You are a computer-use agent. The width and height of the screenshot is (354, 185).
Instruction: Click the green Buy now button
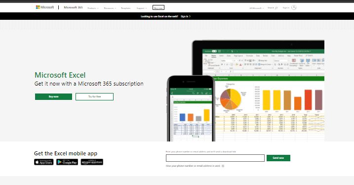coord(53,96)
